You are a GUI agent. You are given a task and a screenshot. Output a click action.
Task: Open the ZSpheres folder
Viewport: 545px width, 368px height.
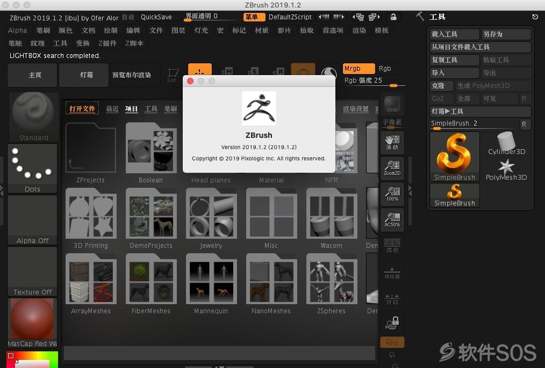coord(331,284)
